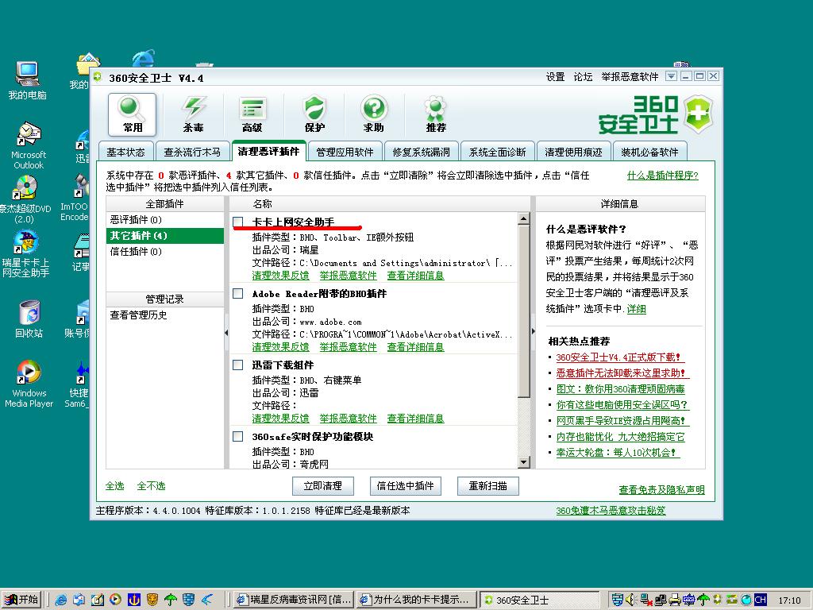This screenshot has width=813, height=610.
Task: Select 信任插件 (0) category
Action: click(x=165, y=252)
